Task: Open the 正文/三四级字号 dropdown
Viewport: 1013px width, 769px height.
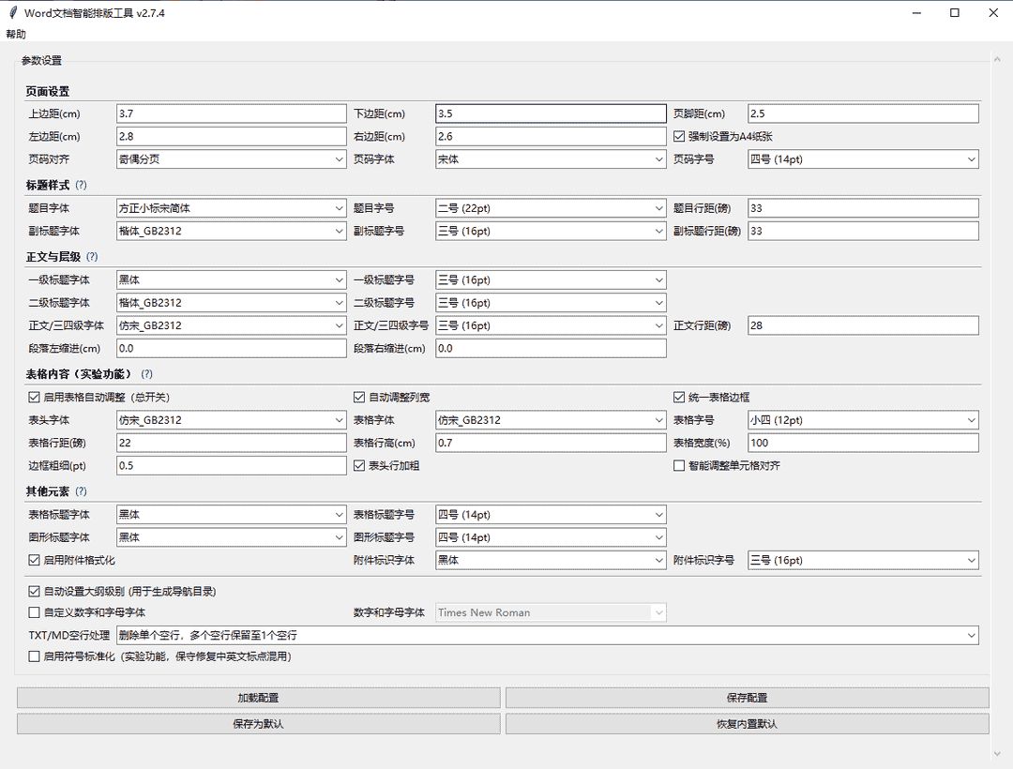Action: click(551, 325)
